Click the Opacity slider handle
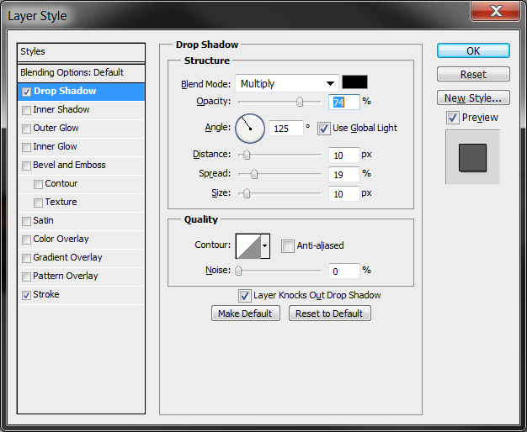Image resolution: width=527 pixels, height=432 pixels. click(x=300, y=102)
